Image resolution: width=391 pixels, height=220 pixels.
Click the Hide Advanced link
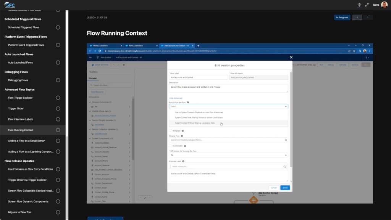click(176, 98)
